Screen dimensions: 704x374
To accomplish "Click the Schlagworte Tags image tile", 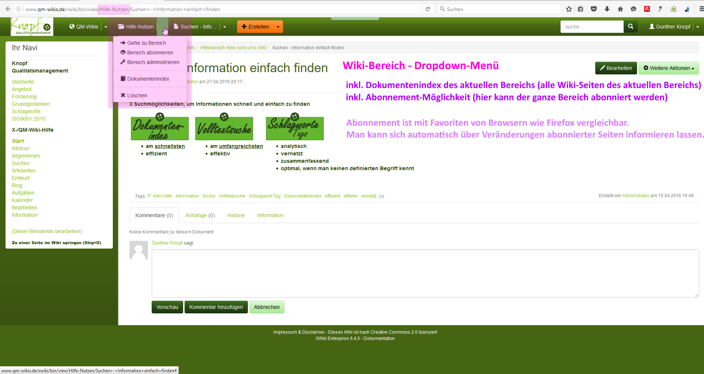I will pyautogui.click(x=294, y=128).
